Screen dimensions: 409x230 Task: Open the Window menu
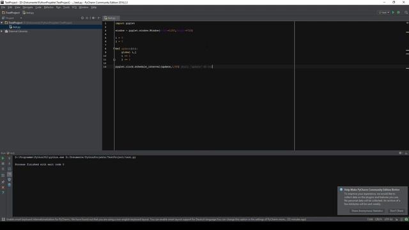(84, 7)
